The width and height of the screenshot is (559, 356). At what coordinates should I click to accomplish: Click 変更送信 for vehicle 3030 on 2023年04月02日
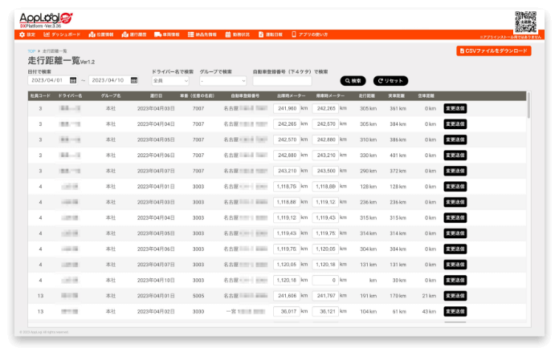tap(455, 311)
